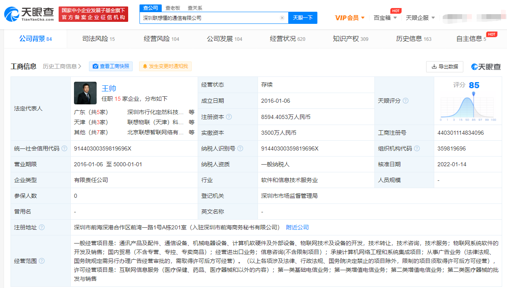Click registered capital 8594.4053万人民币
The width and height of the screenshot is (507, 288).
coord(286,117)
